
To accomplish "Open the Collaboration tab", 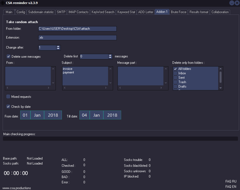I will 220,12.
